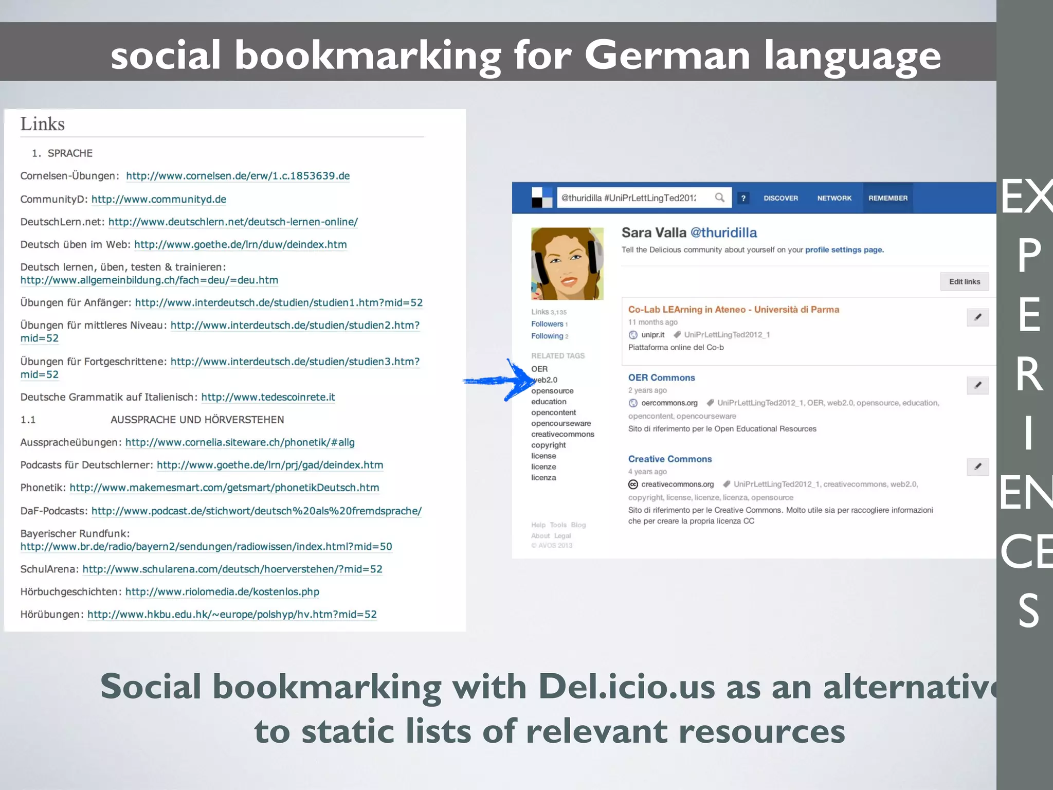This screenshot has height=790, width=1053.
Task: Open the makemesmart phonetikDeutsch link
Action: (224, 488)
